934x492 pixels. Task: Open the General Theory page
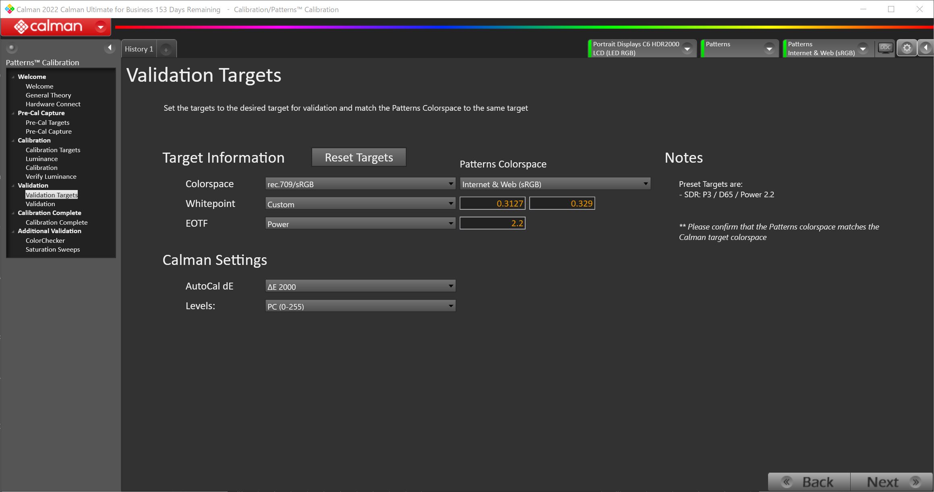click(48, 95)
